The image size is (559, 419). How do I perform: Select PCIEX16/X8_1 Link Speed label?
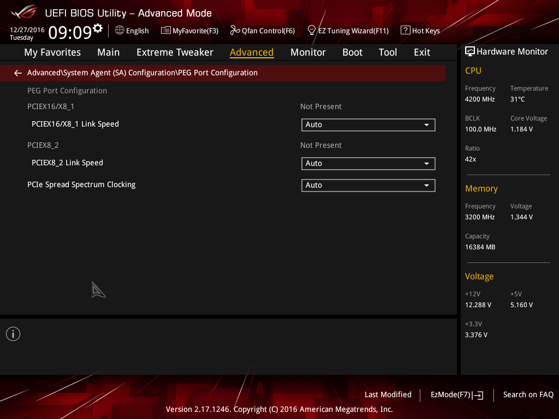(x=75, y=124)
